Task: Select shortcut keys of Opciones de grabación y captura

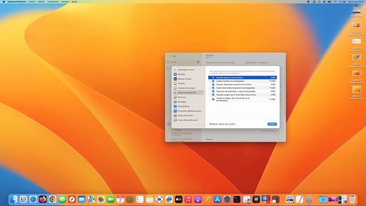Action: pyautogui.click(x=273, y=92)
